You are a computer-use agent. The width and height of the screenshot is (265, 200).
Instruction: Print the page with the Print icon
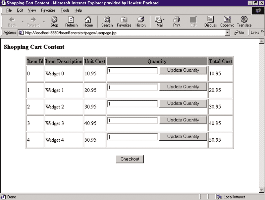pos(177,22)
